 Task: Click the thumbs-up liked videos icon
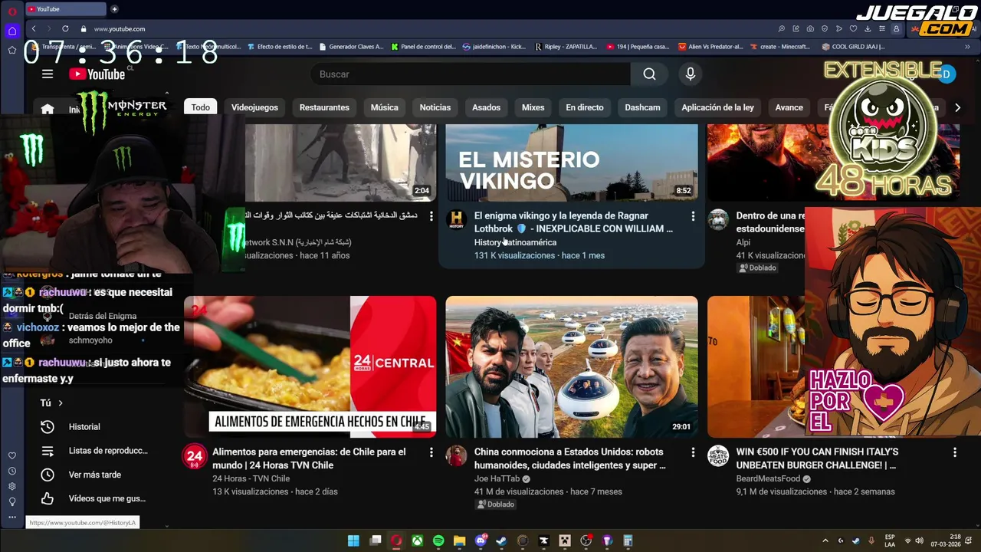point(48,498)
